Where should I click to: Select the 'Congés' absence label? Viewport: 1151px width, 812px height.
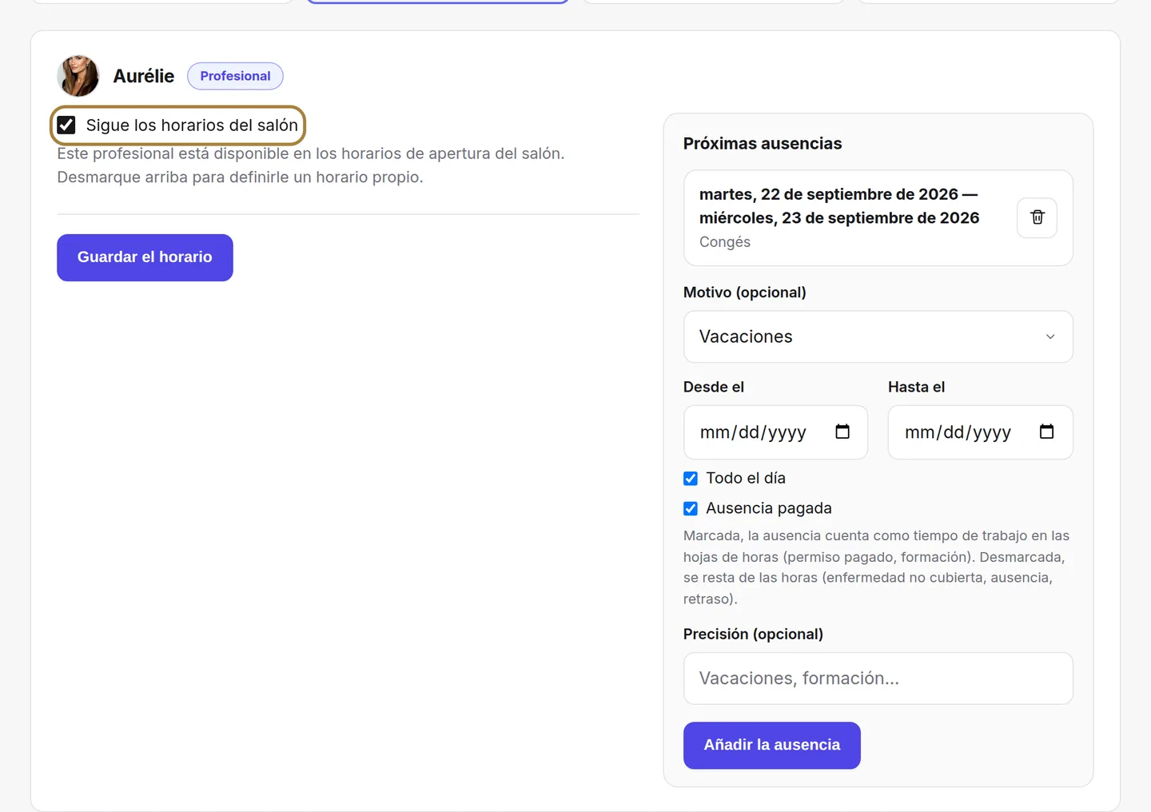725,242
